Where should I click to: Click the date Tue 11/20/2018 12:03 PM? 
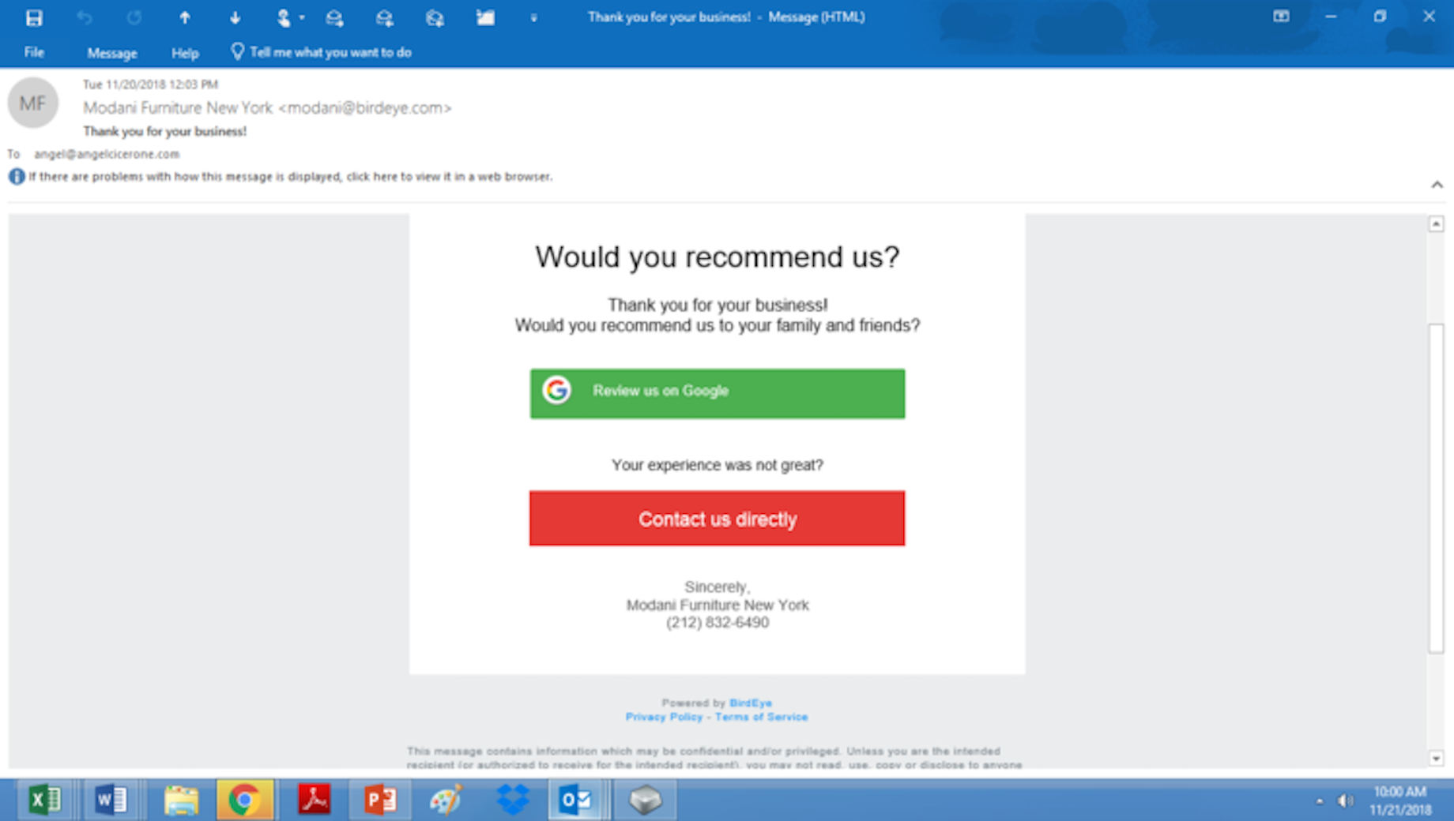pos(150,84)
